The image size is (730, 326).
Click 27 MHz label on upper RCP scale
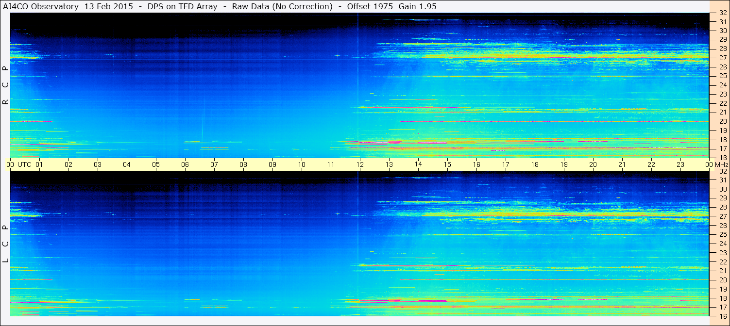pyautogui.click(x=722, y=58)
